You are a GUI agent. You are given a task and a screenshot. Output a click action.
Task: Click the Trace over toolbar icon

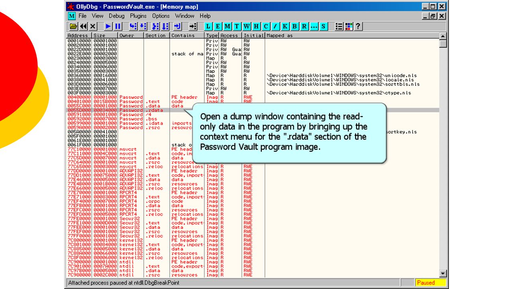click(165, 26)
